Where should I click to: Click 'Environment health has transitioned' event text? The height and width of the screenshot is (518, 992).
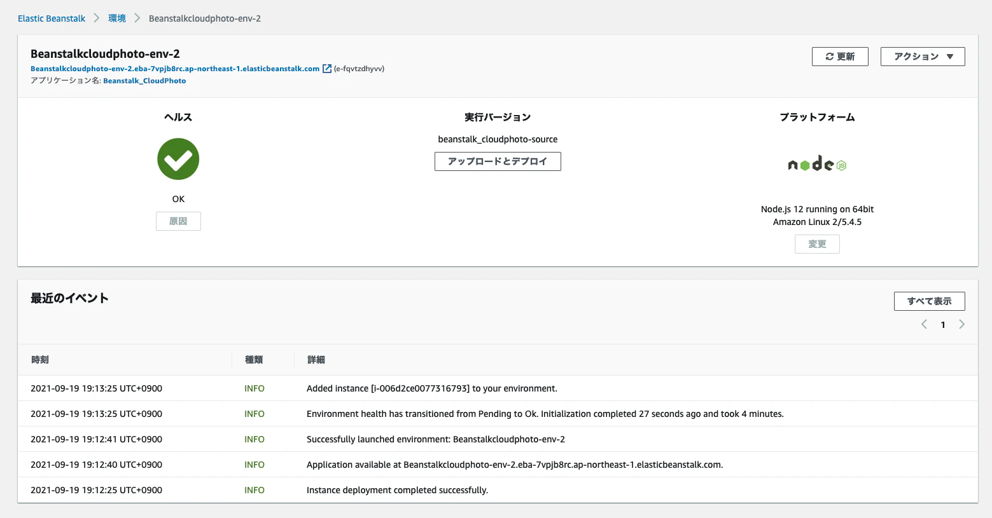(545, 414)
